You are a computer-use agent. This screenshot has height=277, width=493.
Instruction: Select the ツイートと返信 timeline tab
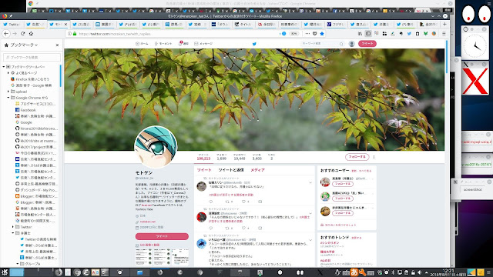tap(231, 170)
